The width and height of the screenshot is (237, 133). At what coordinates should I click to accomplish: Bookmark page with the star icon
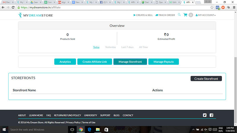(x=212, y=7)
